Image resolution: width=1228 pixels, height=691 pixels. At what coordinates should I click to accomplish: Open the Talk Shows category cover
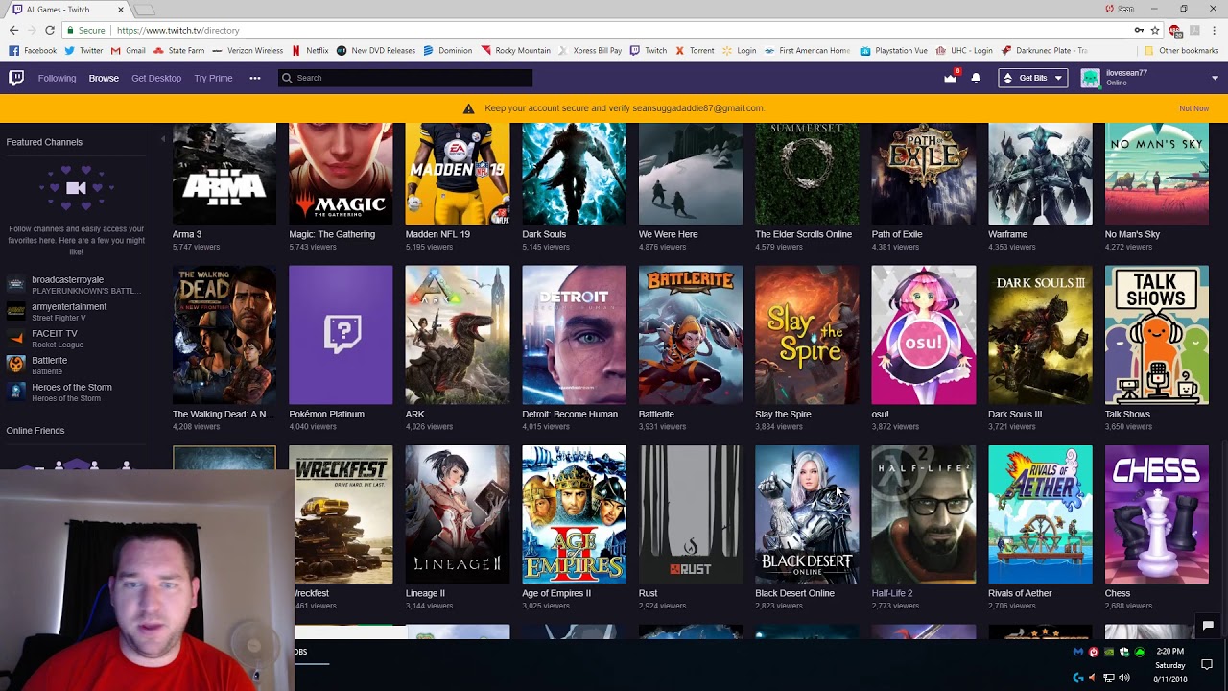click(x=1157, y=335)
